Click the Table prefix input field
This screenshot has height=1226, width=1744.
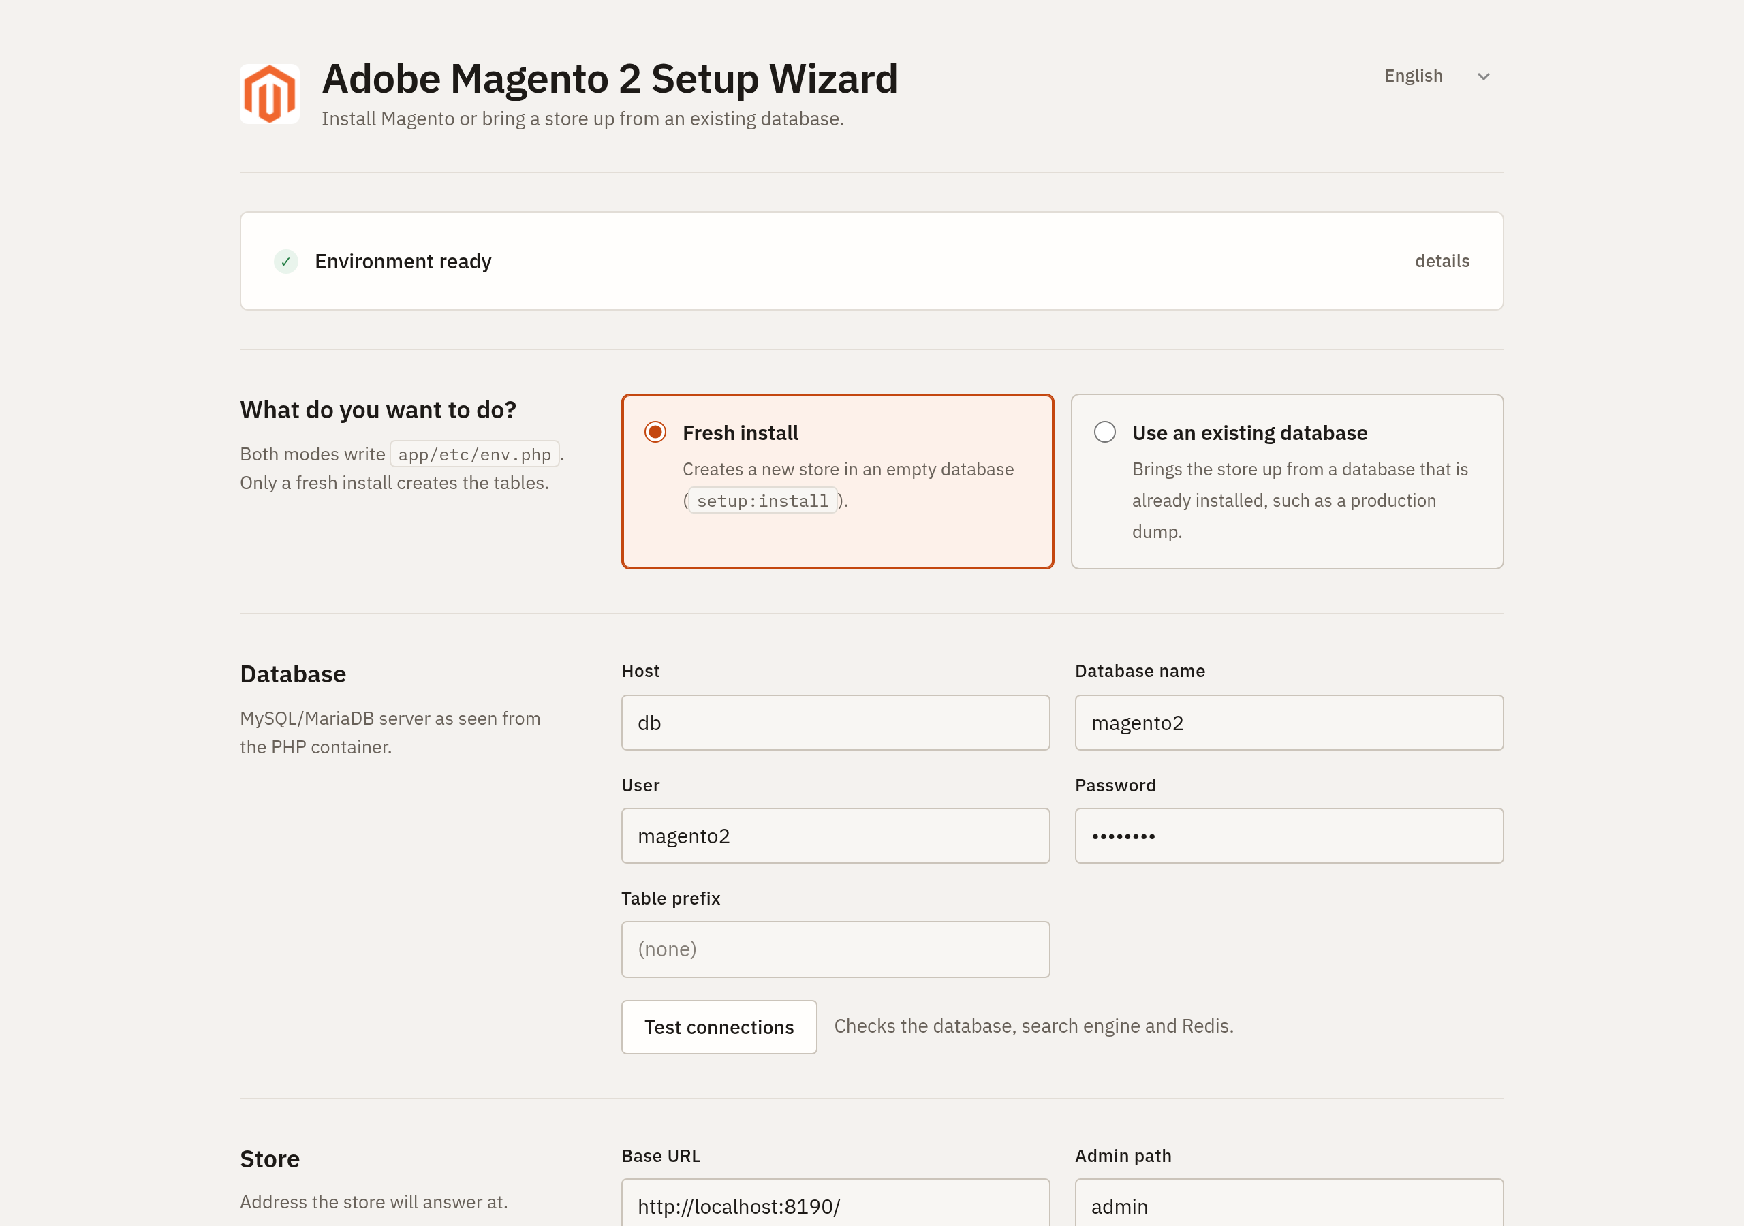[x=835, y=949]
